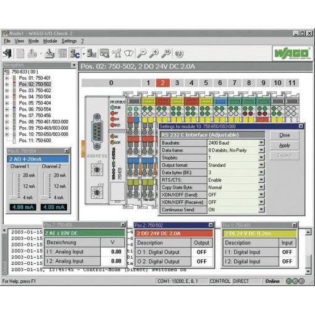Select module position 6 tab

click(x=220, y=83)
